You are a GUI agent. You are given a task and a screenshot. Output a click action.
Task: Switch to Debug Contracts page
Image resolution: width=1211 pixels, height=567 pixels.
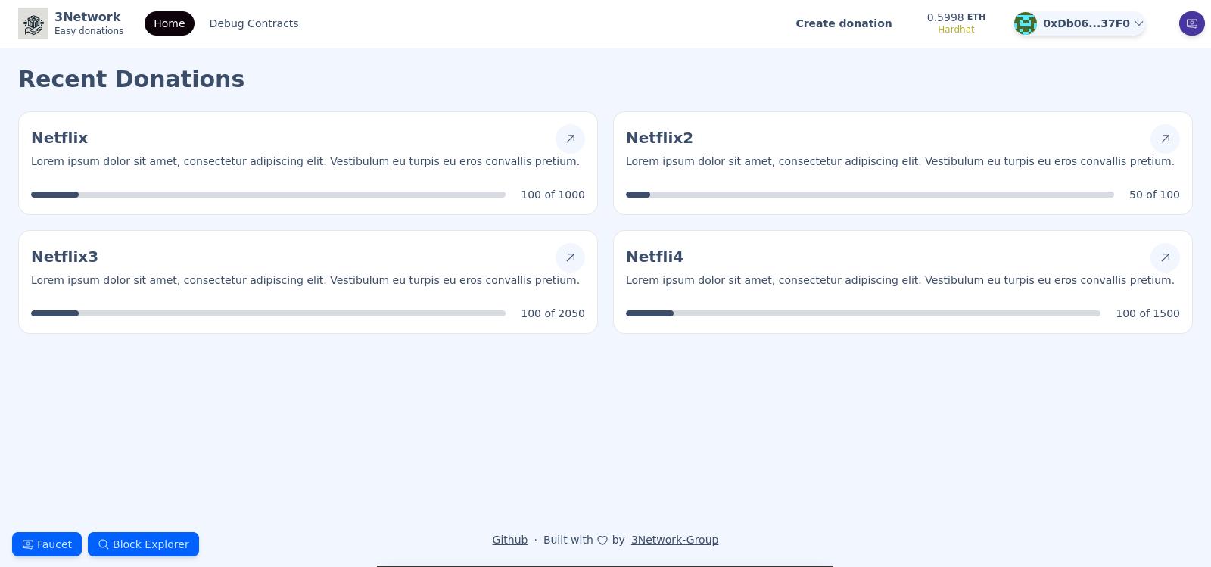pyautogui.click(x=254, y=23)
